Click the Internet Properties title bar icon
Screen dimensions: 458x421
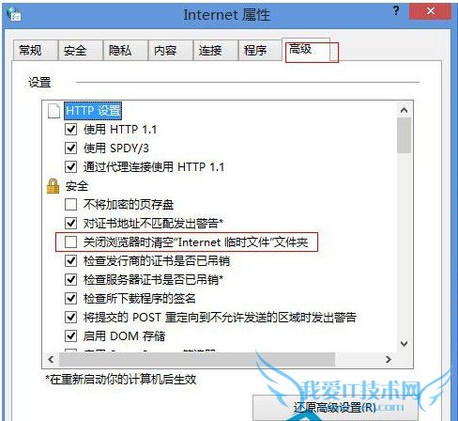[15, 14]
